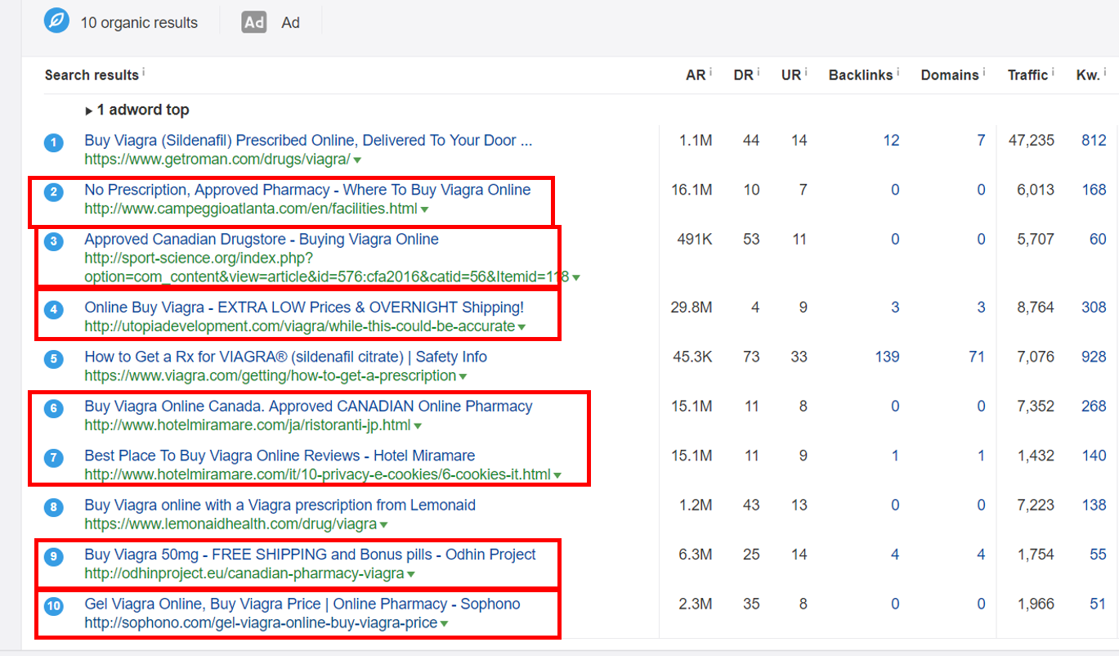This screenshot has width=1119, height=656.
Task: Click position badge number 1
Action: [53, 143]
